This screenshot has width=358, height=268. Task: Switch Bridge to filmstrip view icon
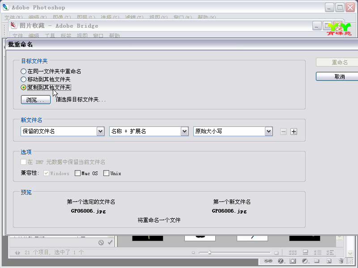point(305,252)
